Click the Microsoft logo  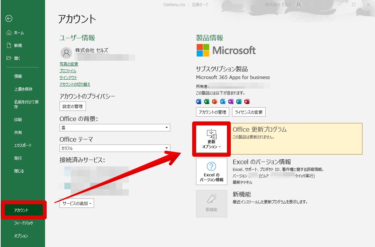click(x=226, y=50)
